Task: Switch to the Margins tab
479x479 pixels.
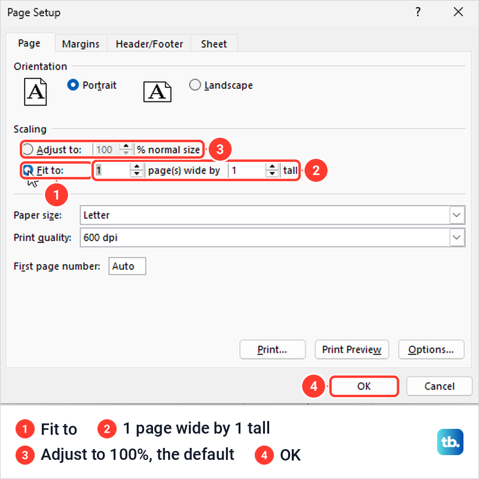Action: click(x=81, y=44)
